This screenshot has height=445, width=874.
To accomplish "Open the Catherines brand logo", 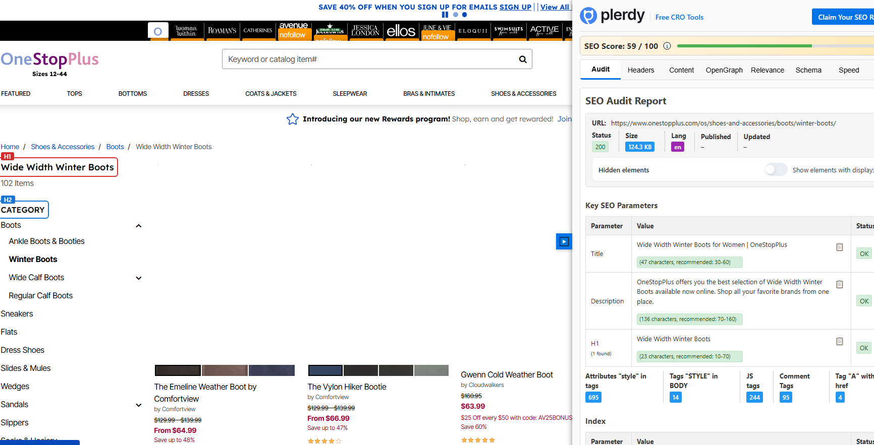I will tap(258, 31).
